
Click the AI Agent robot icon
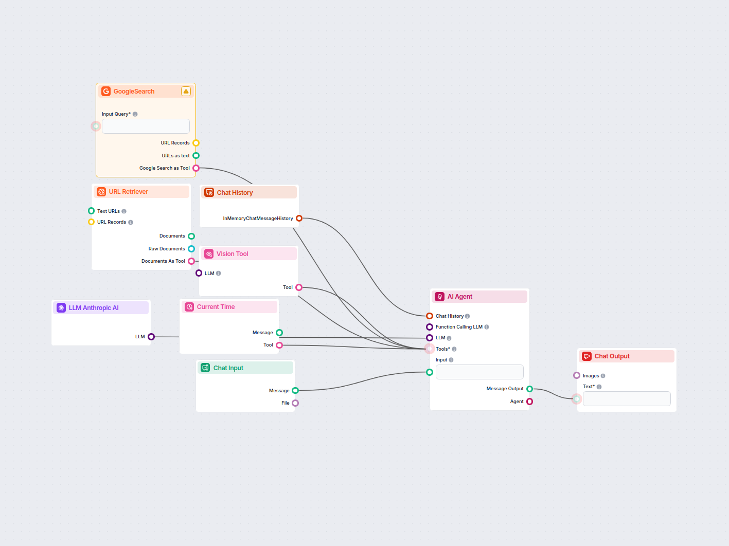coord(439,297)
